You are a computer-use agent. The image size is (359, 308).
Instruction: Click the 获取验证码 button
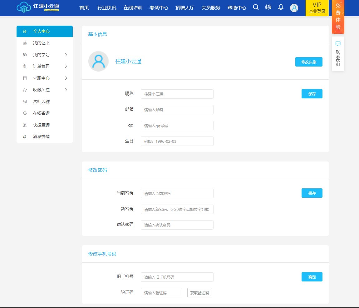[x=199, y=293]
